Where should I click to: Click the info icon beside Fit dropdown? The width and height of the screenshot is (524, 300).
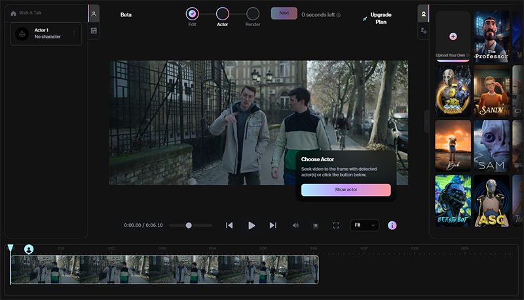click(392, 225)
